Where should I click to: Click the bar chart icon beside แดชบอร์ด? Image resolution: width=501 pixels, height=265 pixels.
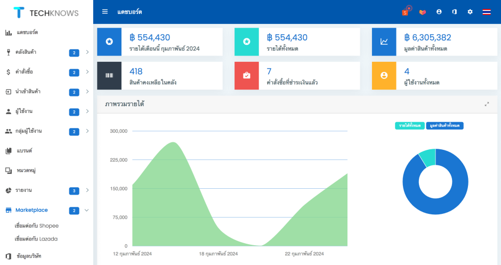click(x=9, y=33)
